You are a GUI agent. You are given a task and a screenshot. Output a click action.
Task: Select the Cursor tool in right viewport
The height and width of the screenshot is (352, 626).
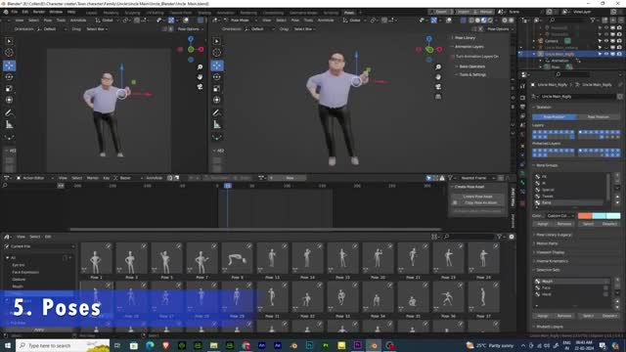(217, 53)
